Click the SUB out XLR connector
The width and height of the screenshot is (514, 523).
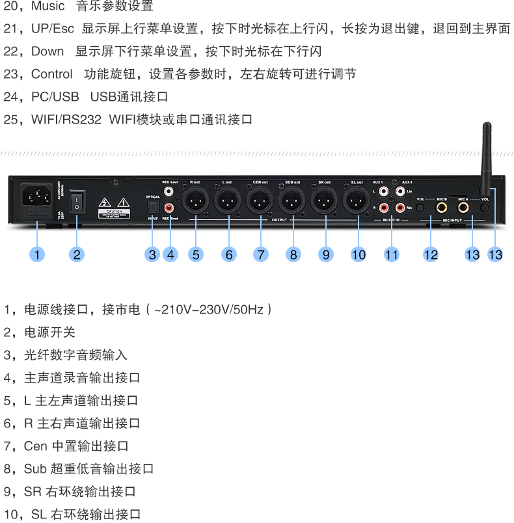tap(292, 200)
